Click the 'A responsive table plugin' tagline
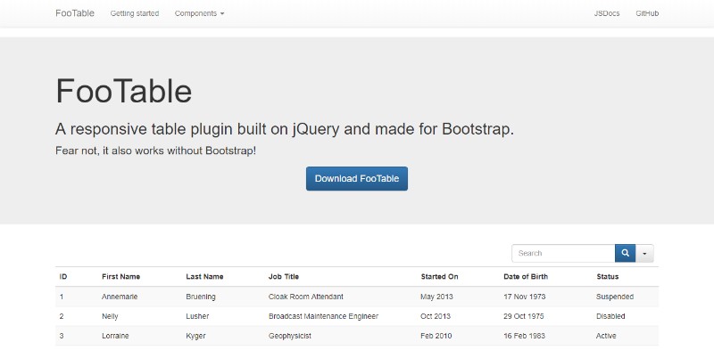 pos(285,129)
